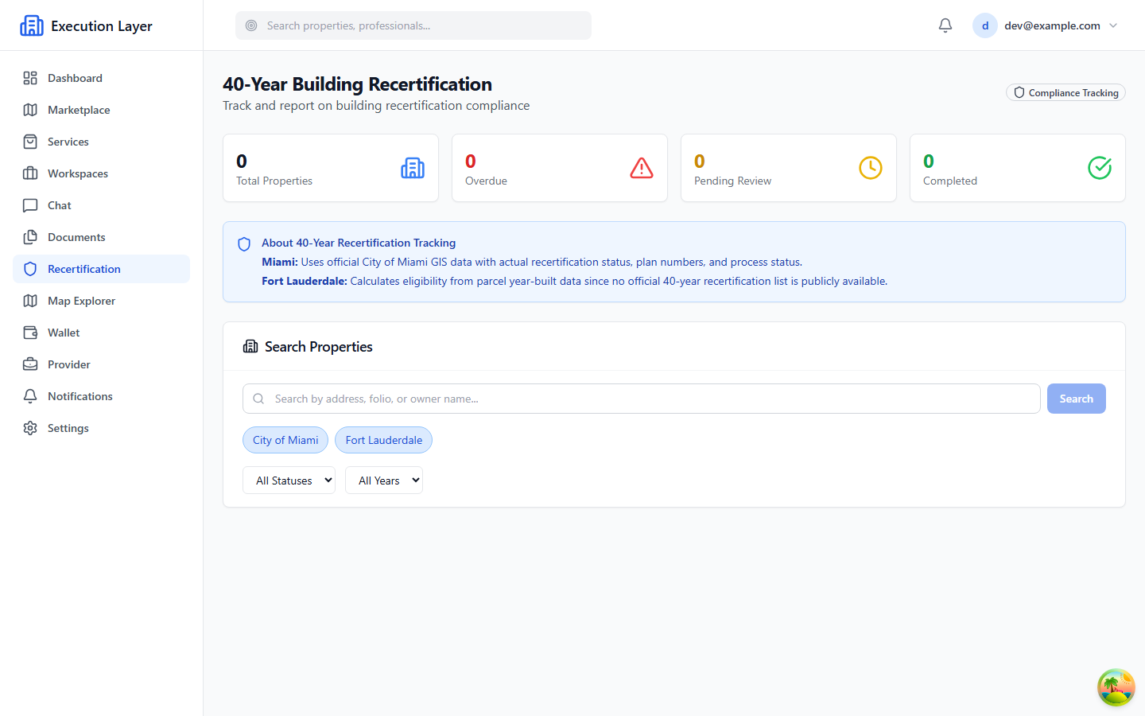Click the 'Search Properties' section title
Image resolution: width=1145 pixels, height=716 pixels.
pyautogui.click(x=319, y=347)
